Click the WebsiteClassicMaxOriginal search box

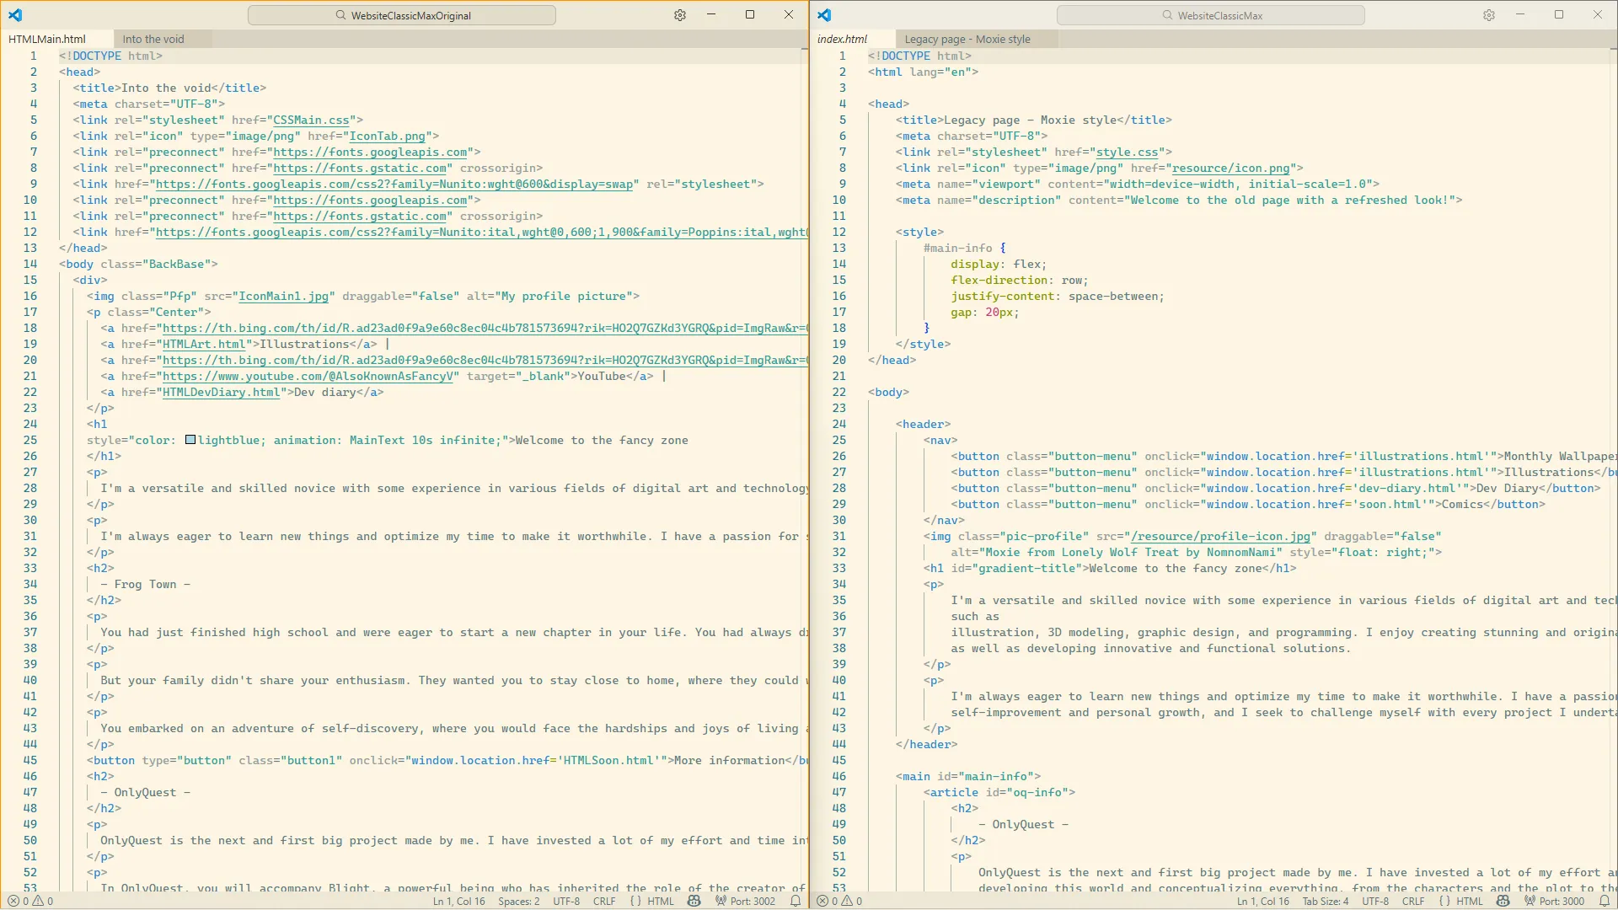click(402, 15)
